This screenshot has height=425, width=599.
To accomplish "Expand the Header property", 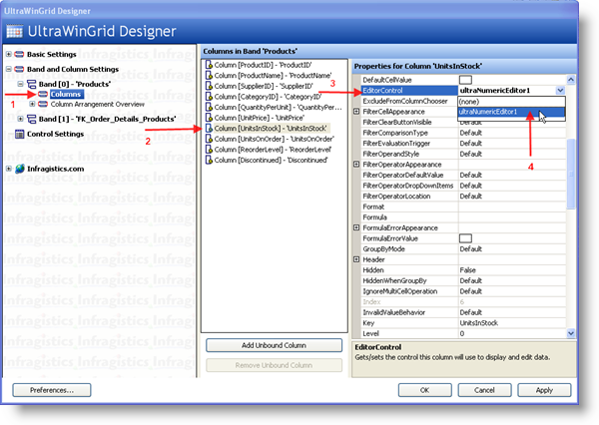I will pyautogui.click(x=356, y=259).
